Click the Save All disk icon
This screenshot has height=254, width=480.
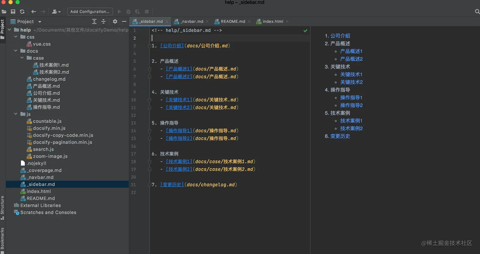(13, 12)
